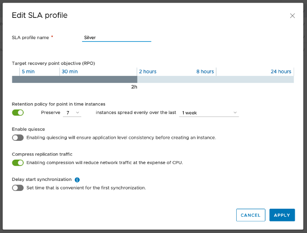Click the Cancel button
This screenshot has height=233, width=307.
[251, 215]
